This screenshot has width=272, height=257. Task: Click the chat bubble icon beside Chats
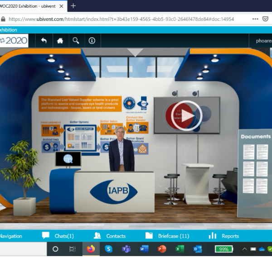[x=46, y=236]
